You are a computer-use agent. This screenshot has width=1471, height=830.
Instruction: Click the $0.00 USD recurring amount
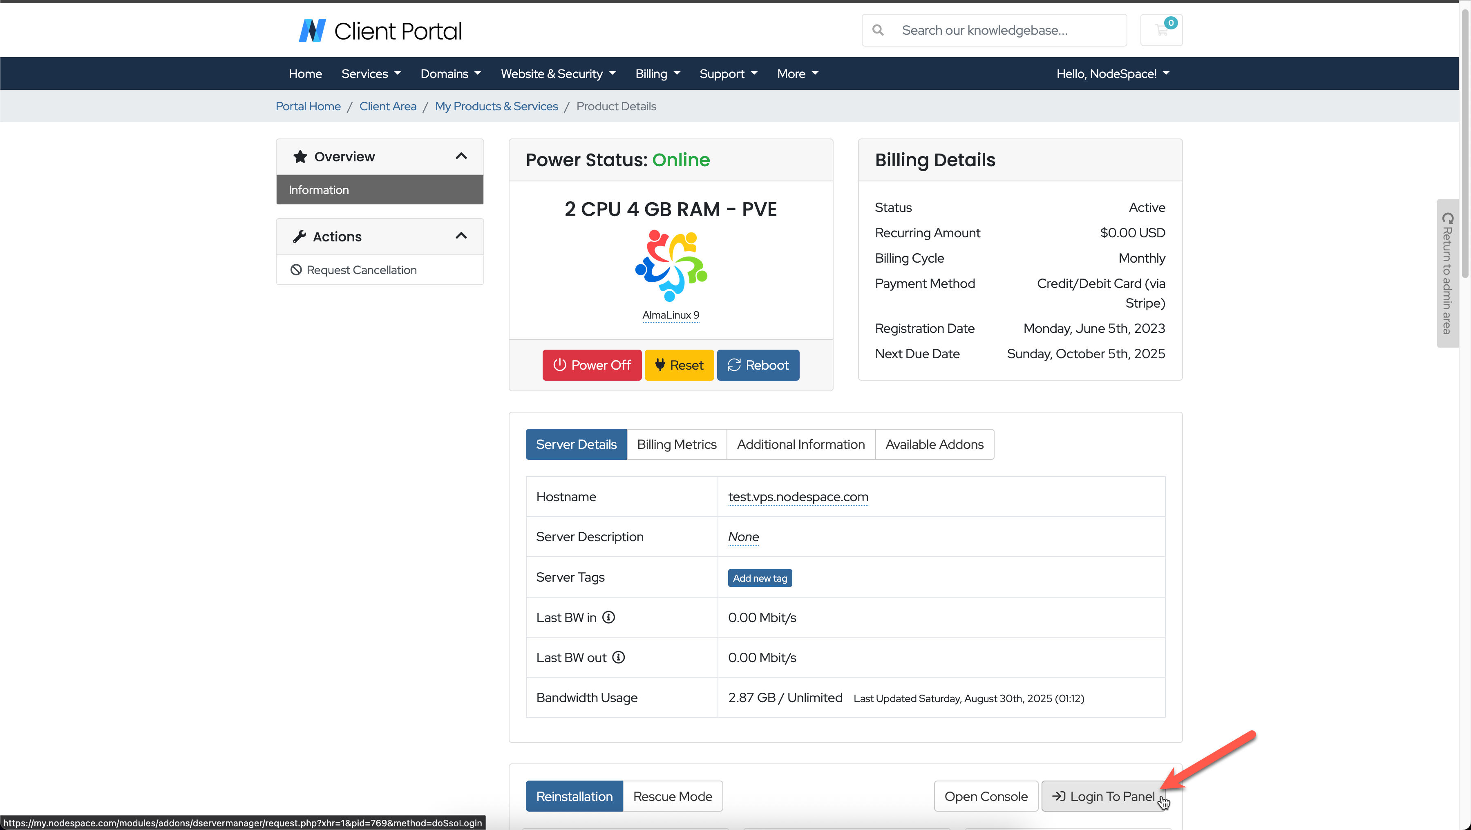(1132, 232)
